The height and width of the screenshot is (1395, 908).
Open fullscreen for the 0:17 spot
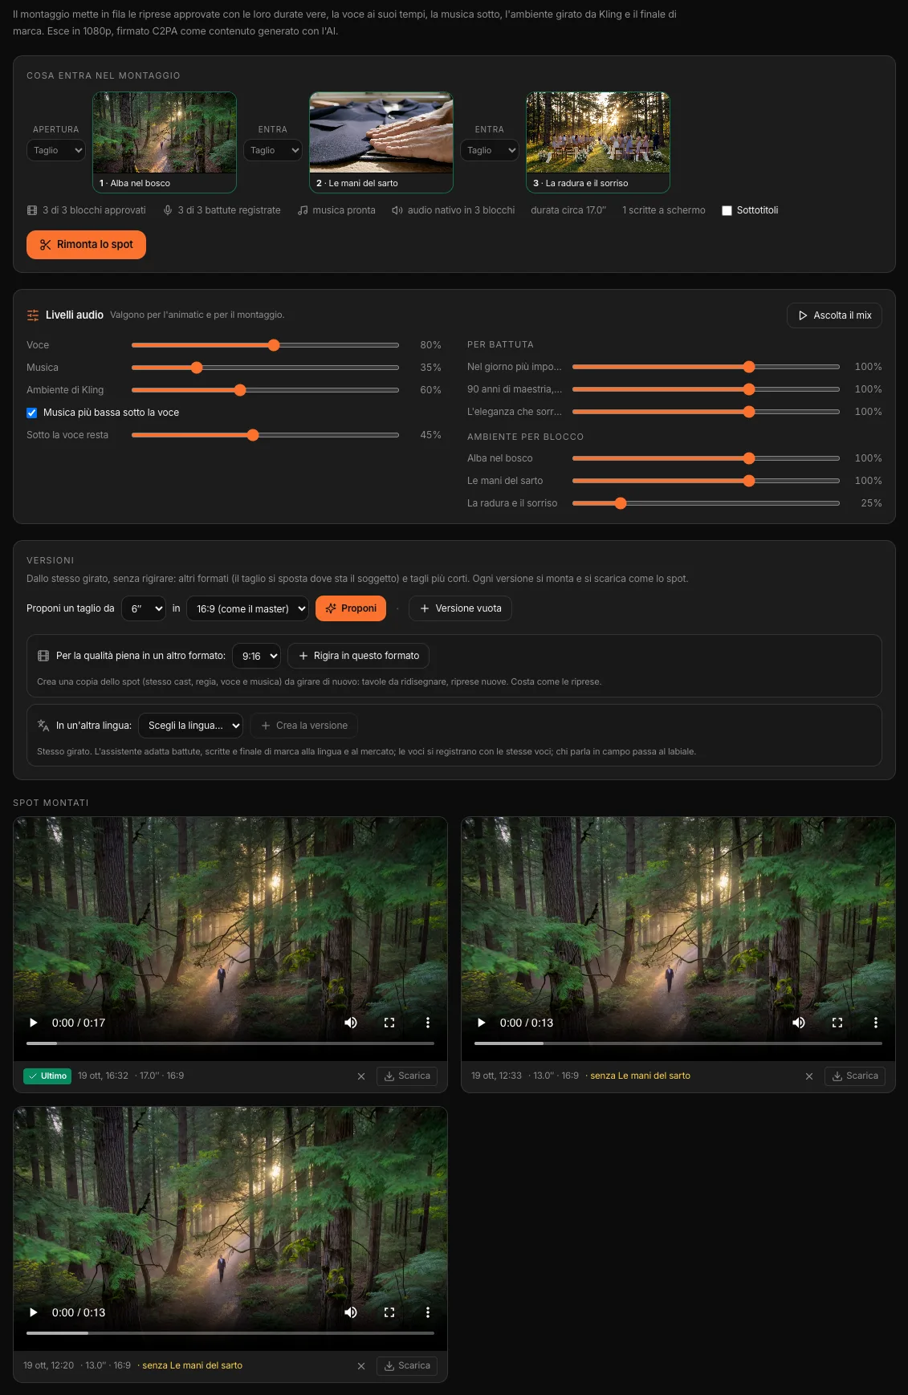point(389,1023)
